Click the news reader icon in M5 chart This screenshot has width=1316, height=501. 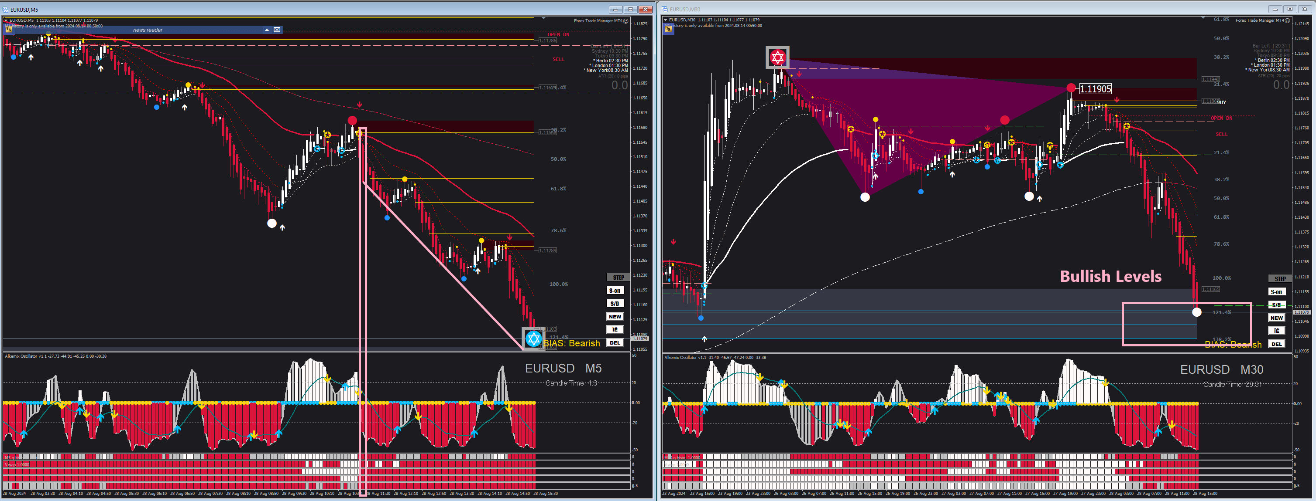(x=9, y=30)
